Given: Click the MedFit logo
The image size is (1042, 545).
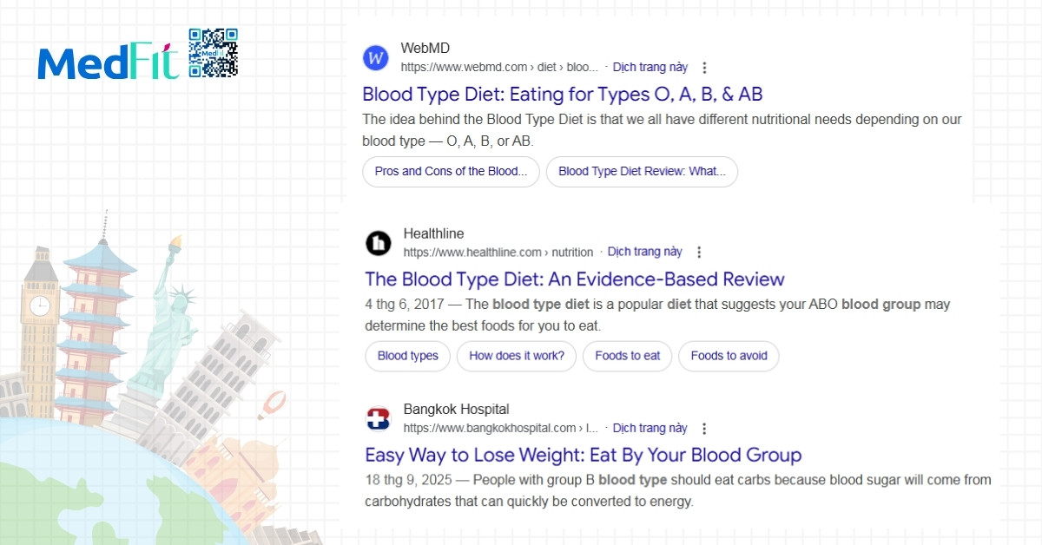Looking at the screenshot, I should 109,62.
